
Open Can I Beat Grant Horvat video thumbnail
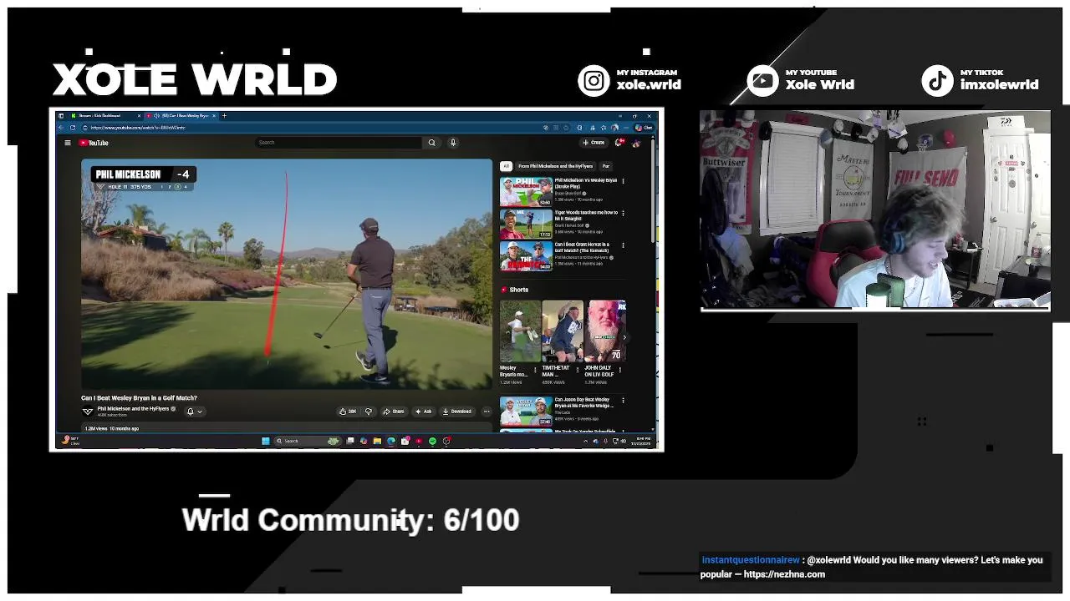point(526,256)
